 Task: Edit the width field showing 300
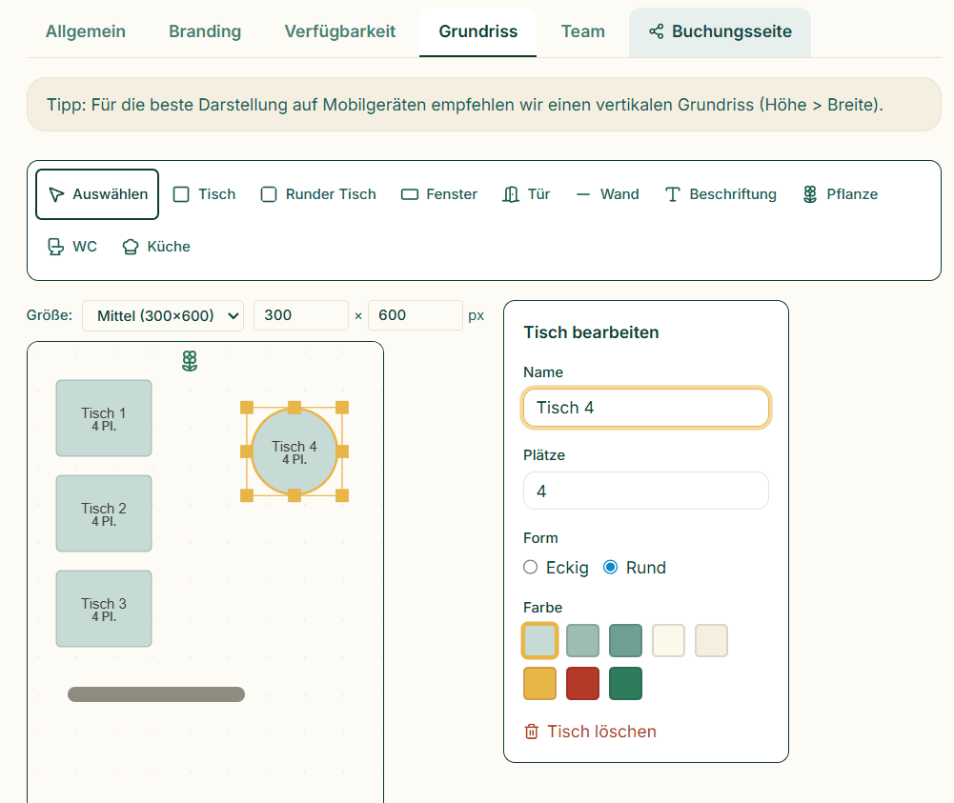pyautogui.click(x=301, y=315)
